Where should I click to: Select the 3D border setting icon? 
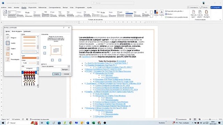pyautogui.click(x=8, y=54)
